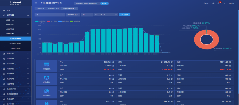Open the 日 period dropdown
Image resolution: width=239 pixels, height=105 pixels.
[87, 15]
